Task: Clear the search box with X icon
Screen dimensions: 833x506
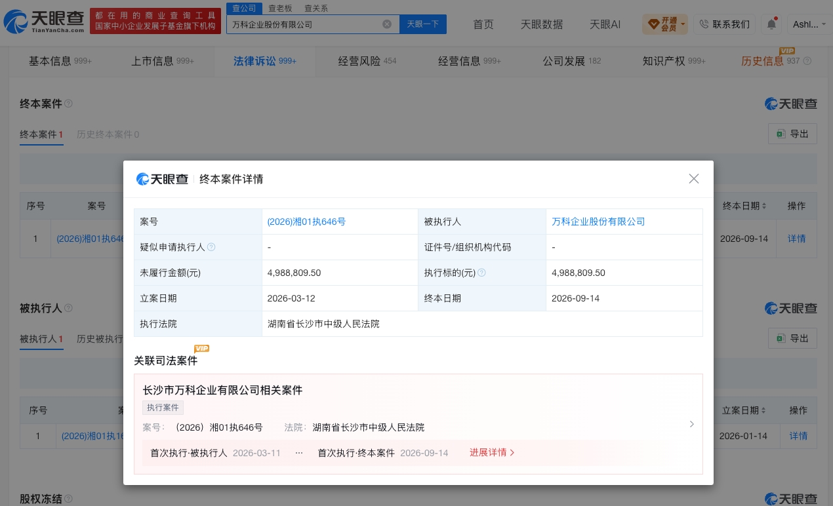Action: (x=387, y=24)
